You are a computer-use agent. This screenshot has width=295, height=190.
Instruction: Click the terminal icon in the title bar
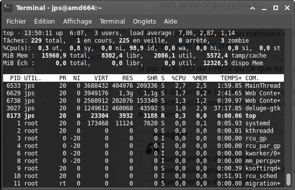8,8
